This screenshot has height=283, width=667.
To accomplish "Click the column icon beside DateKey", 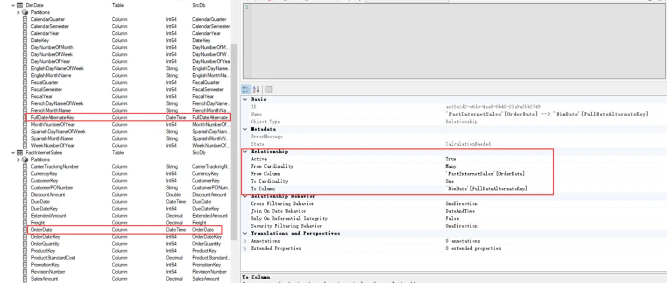I will click(25, 40).
